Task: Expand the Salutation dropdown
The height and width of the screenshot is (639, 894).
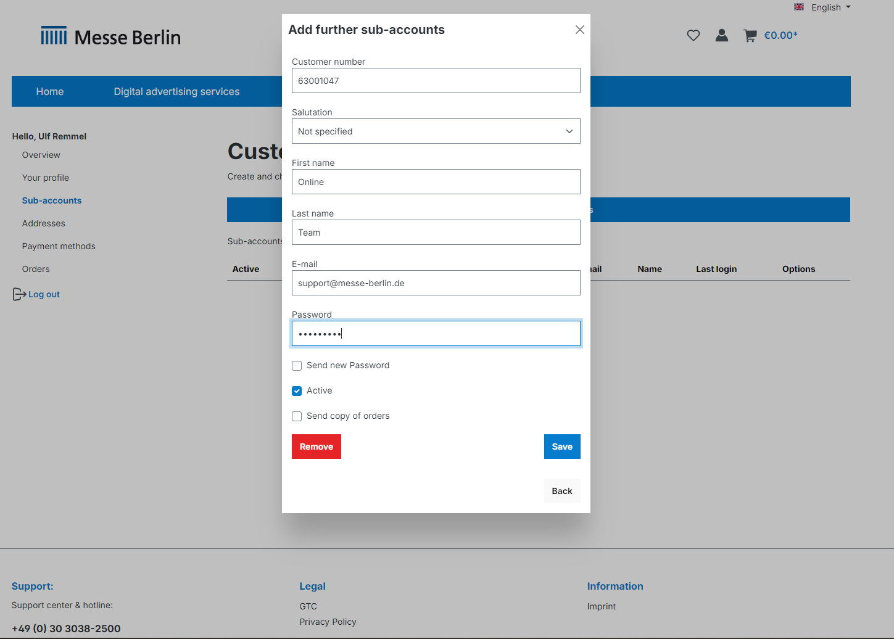Action: coord(436,131)
